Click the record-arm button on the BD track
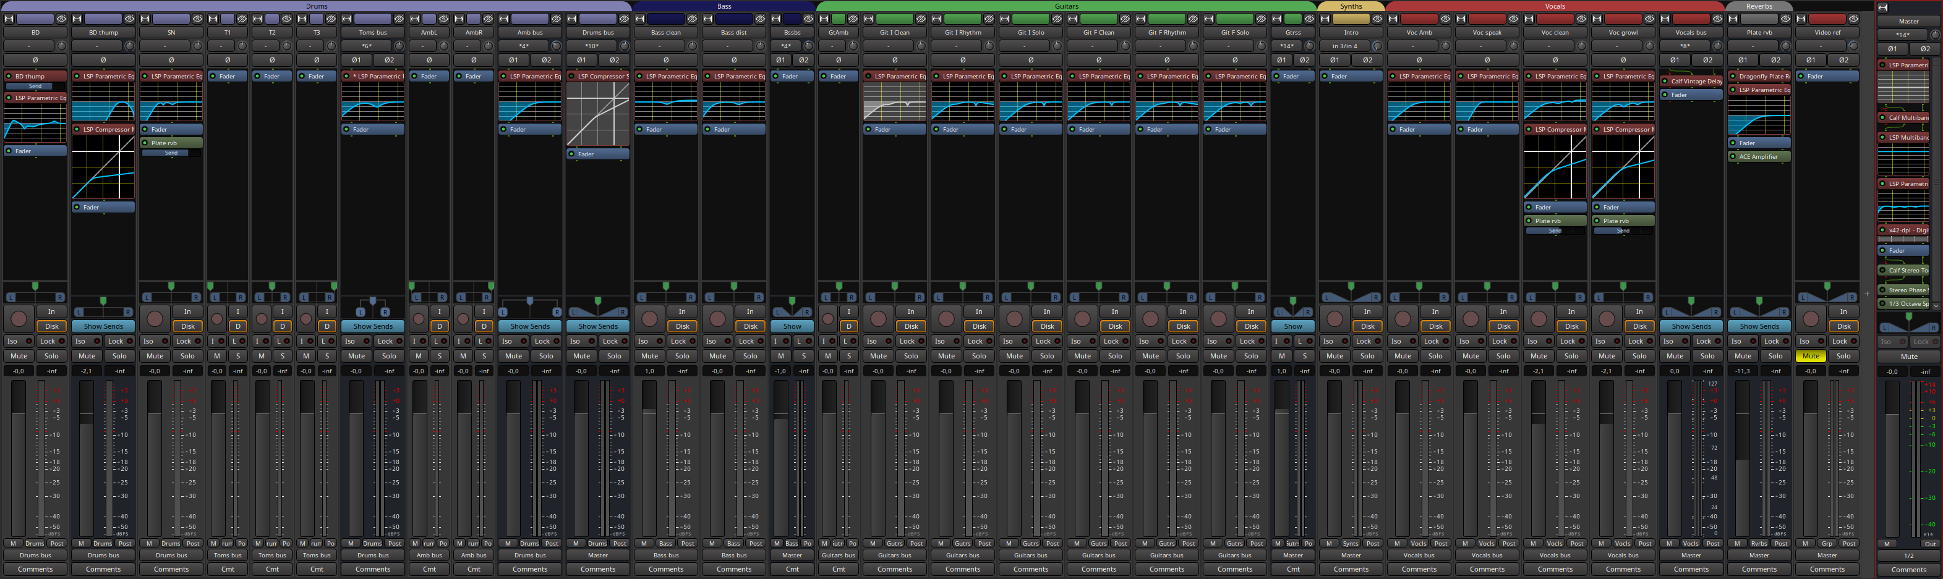1943x579 pixels. point(19,318)
